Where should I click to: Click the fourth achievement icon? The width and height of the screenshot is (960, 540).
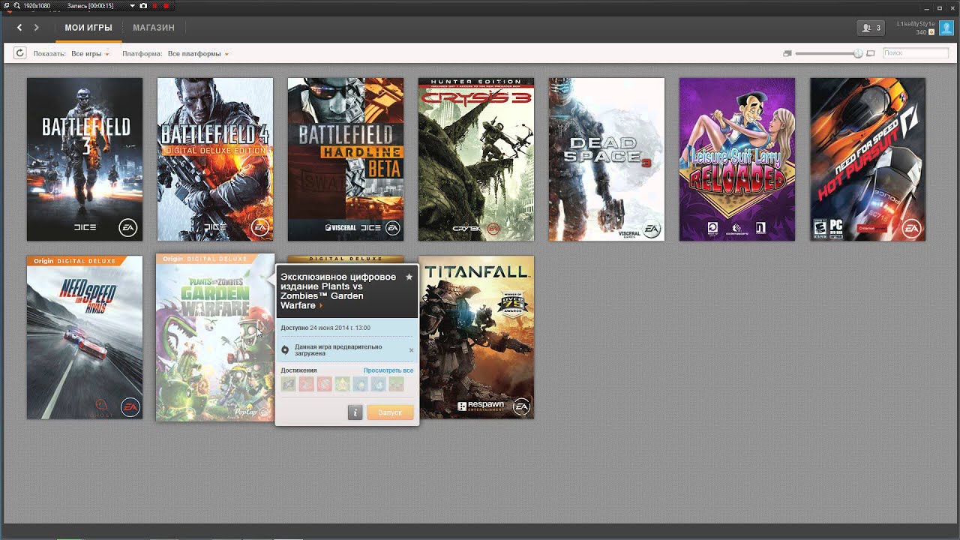[342, 384]
